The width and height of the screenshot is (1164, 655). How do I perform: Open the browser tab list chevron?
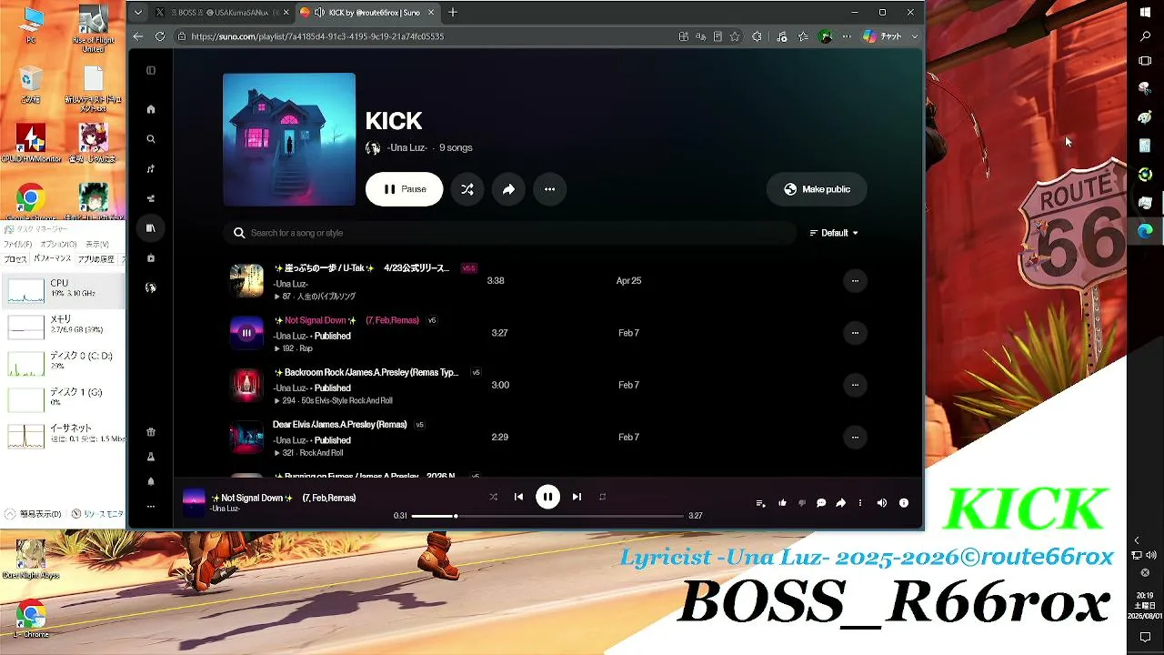tap(138, 13)
